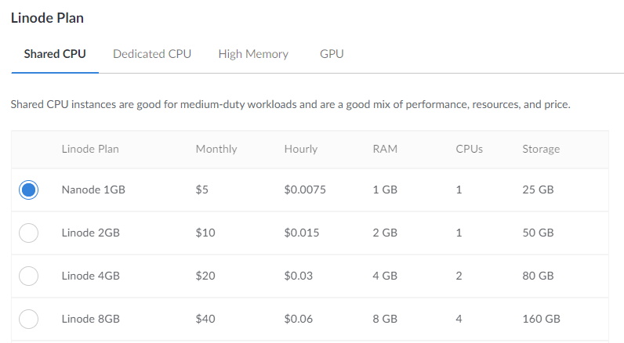The height and width of the screenshot is (343, 624).
Task: Click the $5 monthly price
Action: [x=201, y=190]
